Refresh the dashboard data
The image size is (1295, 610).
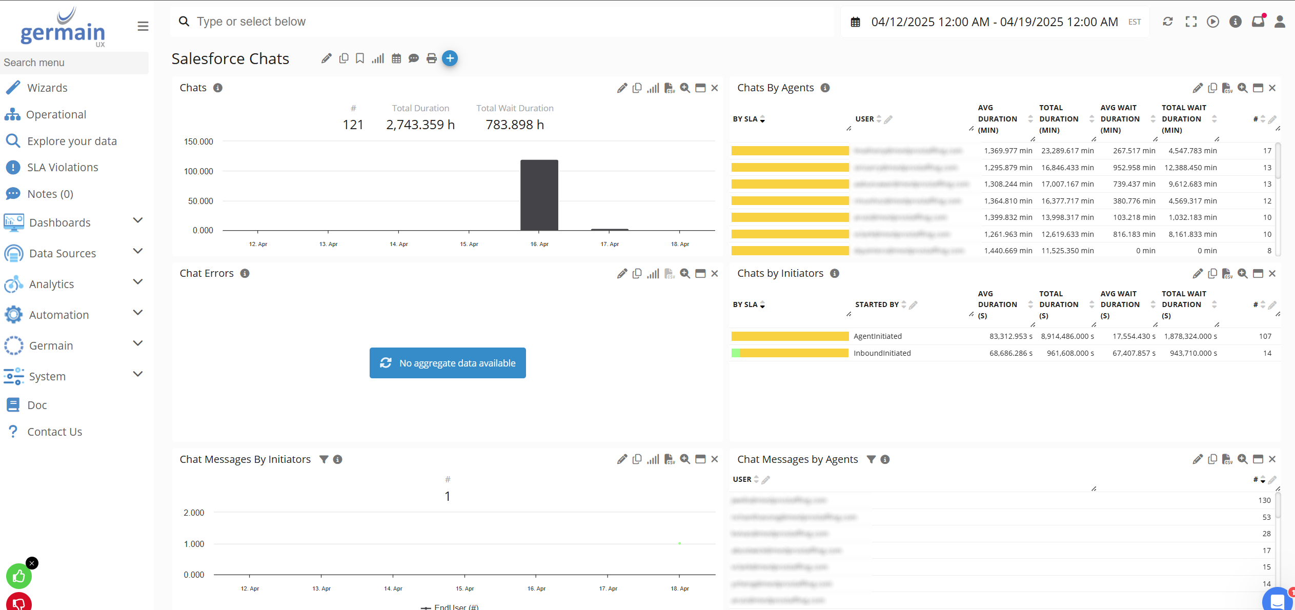1168,22
